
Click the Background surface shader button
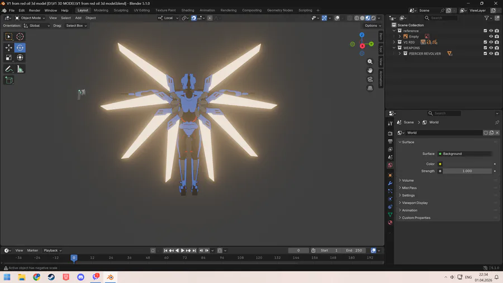point(464,154)
